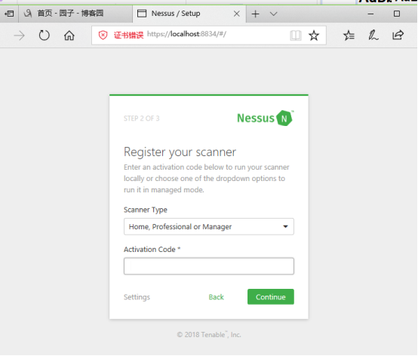Toggle the reading view book icon
Image resolution: width=418 pixels, height=356 pixels.
tap(295, 35)
